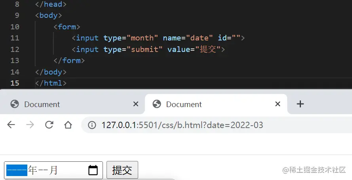Click the closing </body> tag on line 14
This screenshot has width=352, height=180.
pos(51,72)
